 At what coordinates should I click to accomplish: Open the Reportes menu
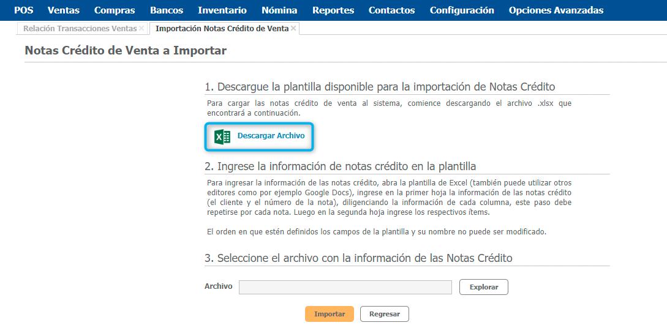click(x=333, y=10)
